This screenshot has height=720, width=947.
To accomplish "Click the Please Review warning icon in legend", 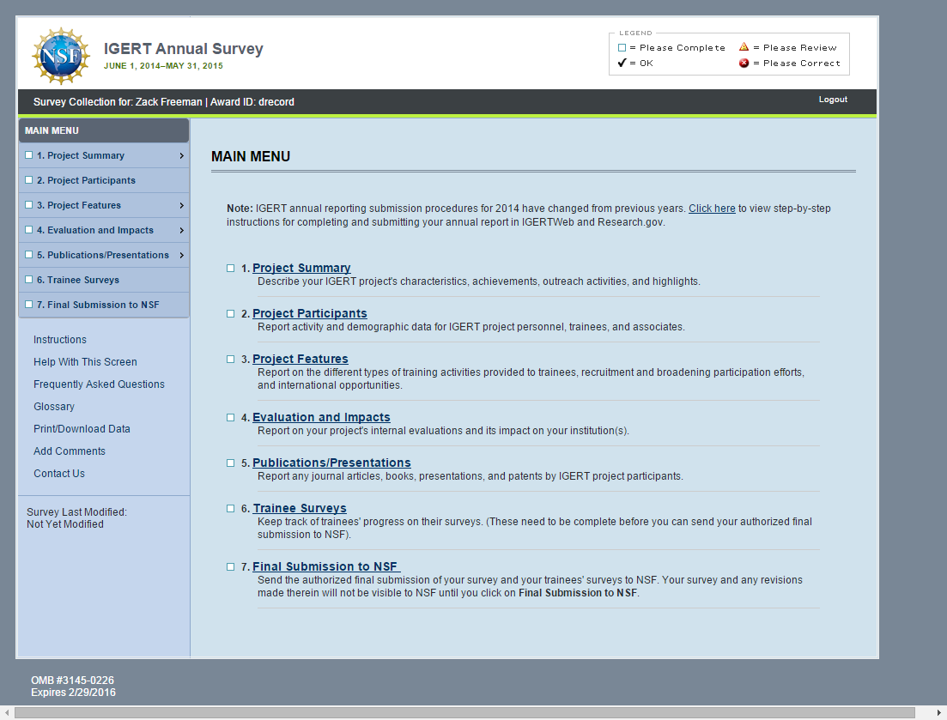I will point(744,48).
